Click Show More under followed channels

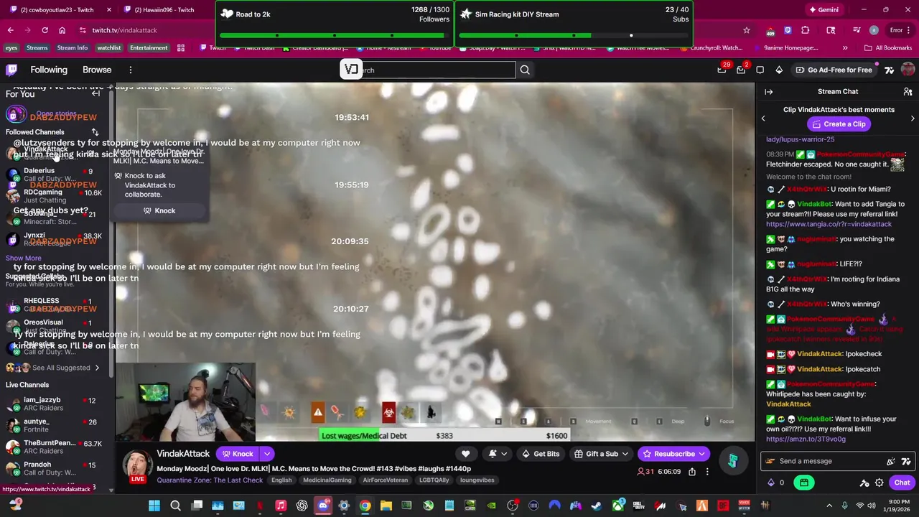24,258
